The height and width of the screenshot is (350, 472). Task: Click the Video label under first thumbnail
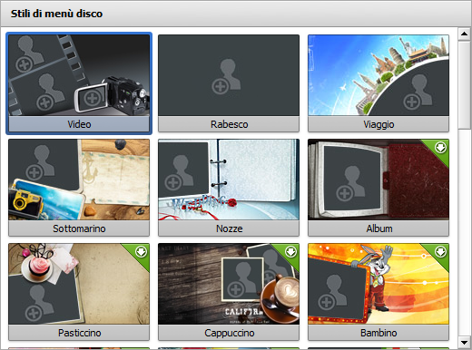click(79, 124)
